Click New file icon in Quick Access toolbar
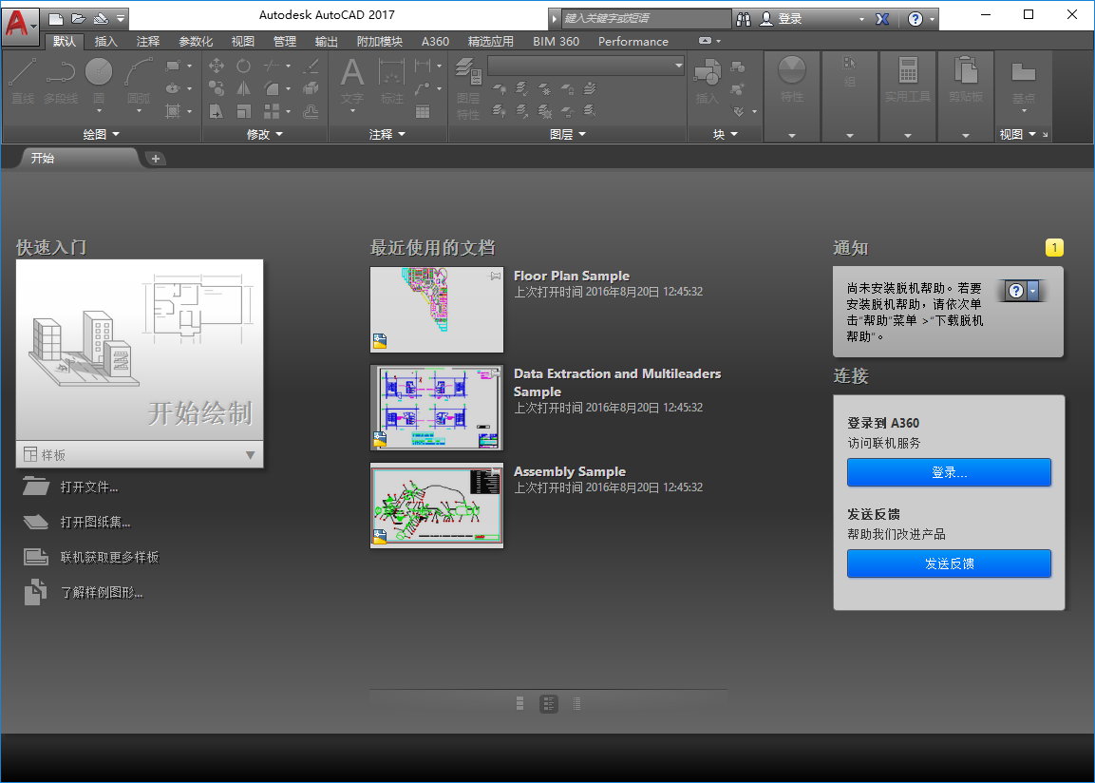The width and height of the screenshot is (1095, 783). [x=56, y=19]
